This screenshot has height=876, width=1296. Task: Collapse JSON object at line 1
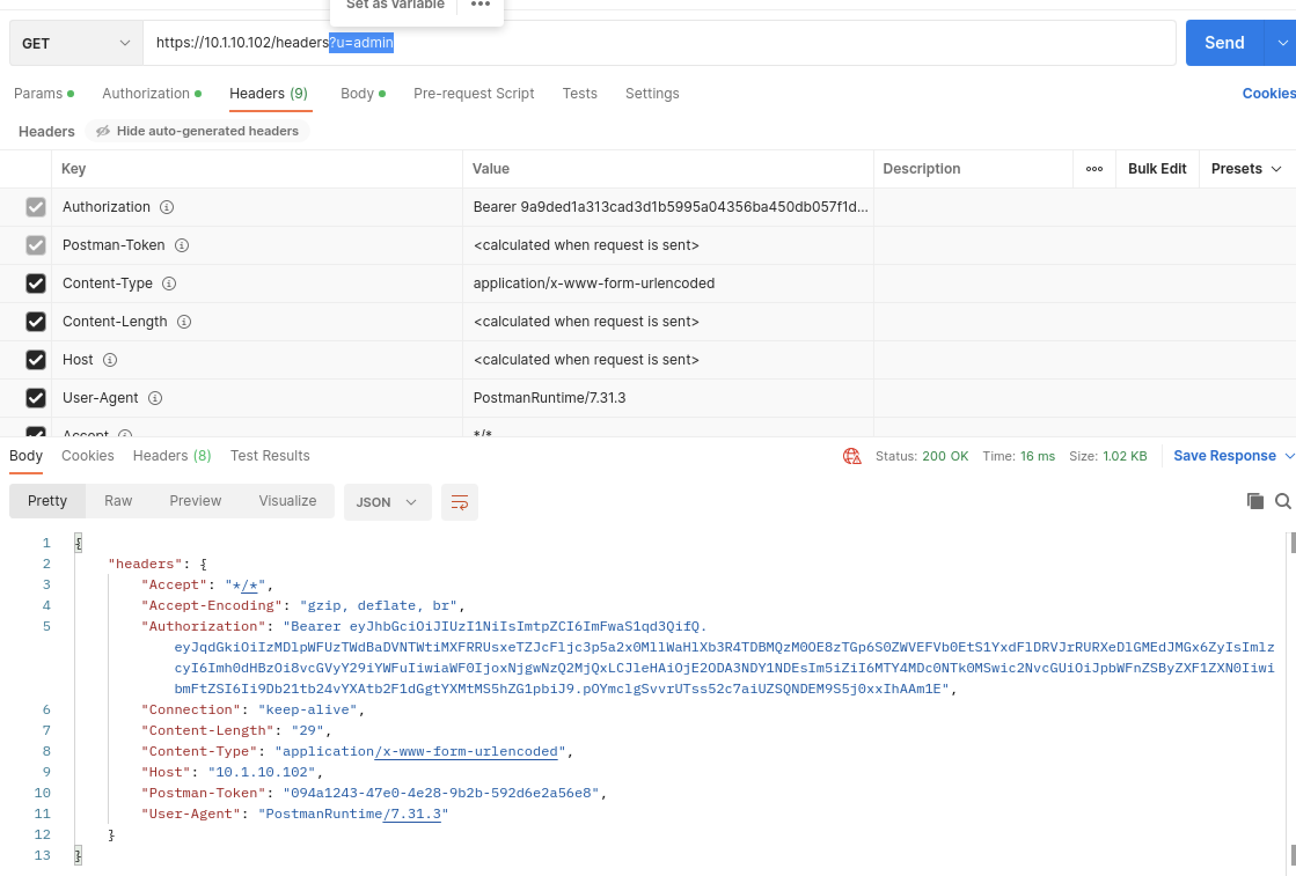[x=78, y=543]
